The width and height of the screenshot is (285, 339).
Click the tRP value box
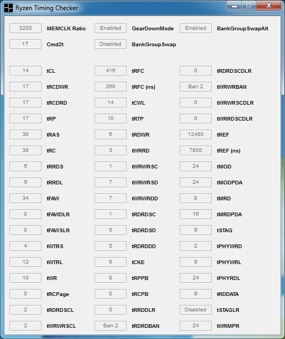coord(26,118)
